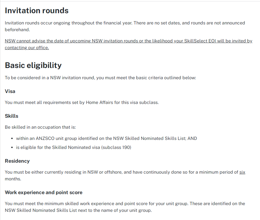This screenshot has height=220, width=260.
Task: Click the bullet dot before "within an ANZSCO"
Action: [12, 139]
